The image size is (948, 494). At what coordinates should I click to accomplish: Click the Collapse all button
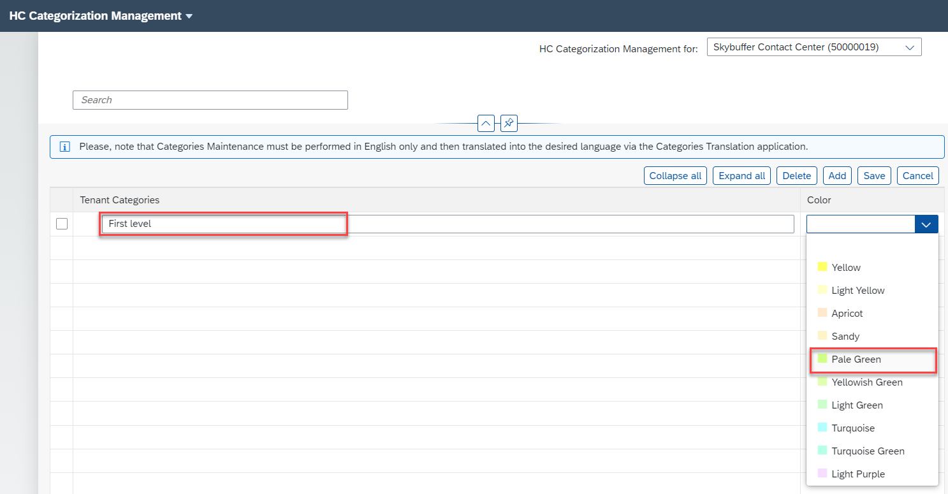pyautogui.click(x=675, y=176)
